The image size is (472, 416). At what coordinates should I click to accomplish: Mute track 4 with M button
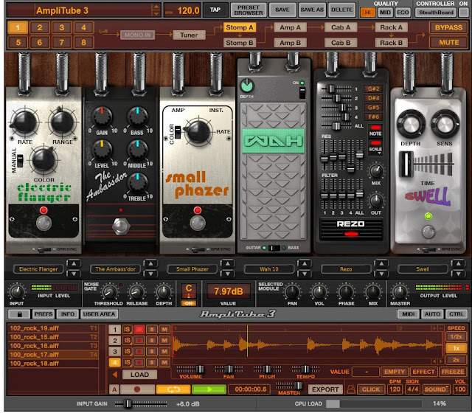tap(164, 362)
